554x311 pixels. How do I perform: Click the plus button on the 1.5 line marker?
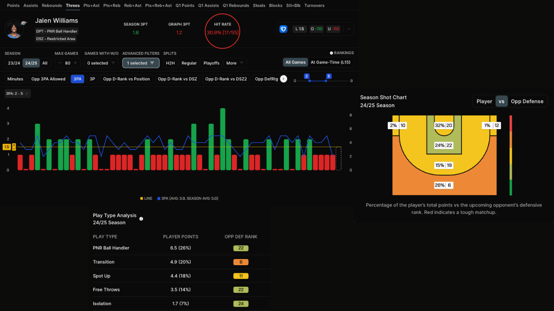[14, 145]
